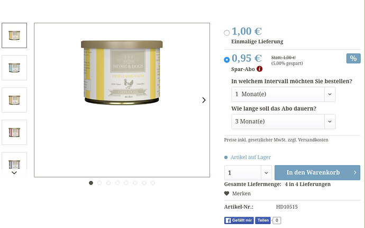Click the Facebook Teilen button

point(263,220)
